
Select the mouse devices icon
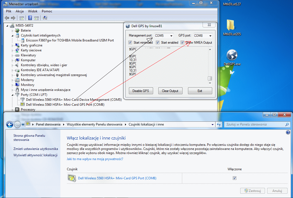(17, 90)
